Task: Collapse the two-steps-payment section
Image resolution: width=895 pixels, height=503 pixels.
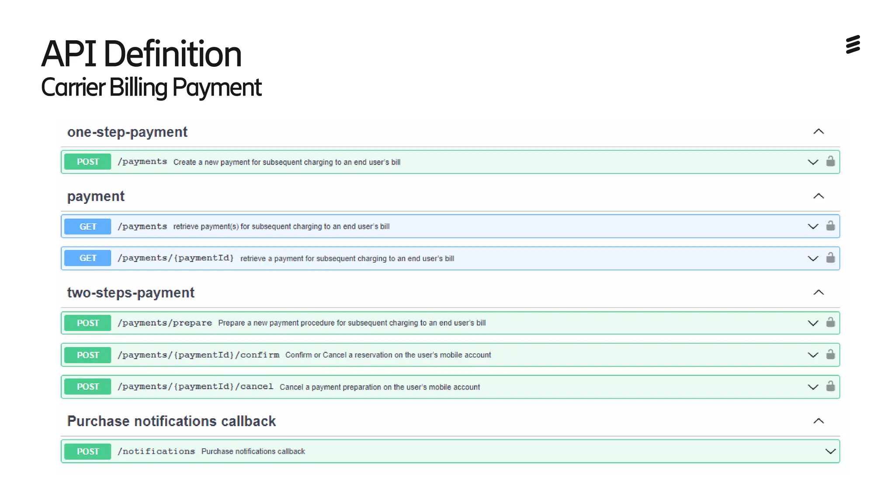Action: click(819, 292)
